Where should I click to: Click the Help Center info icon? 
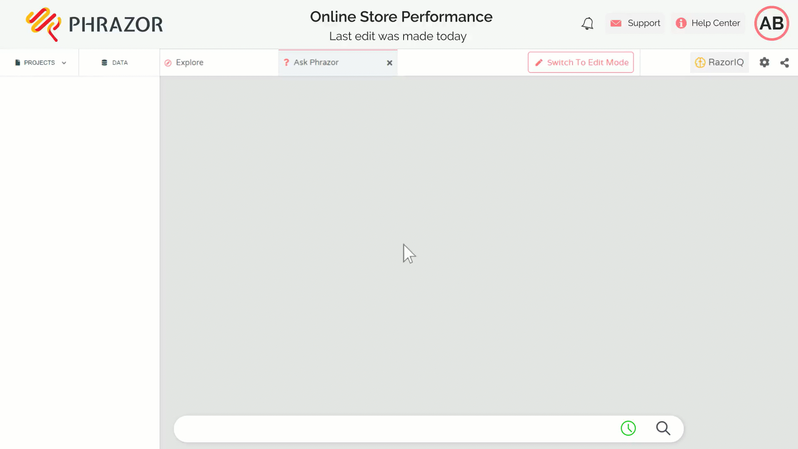coord(681,23)
